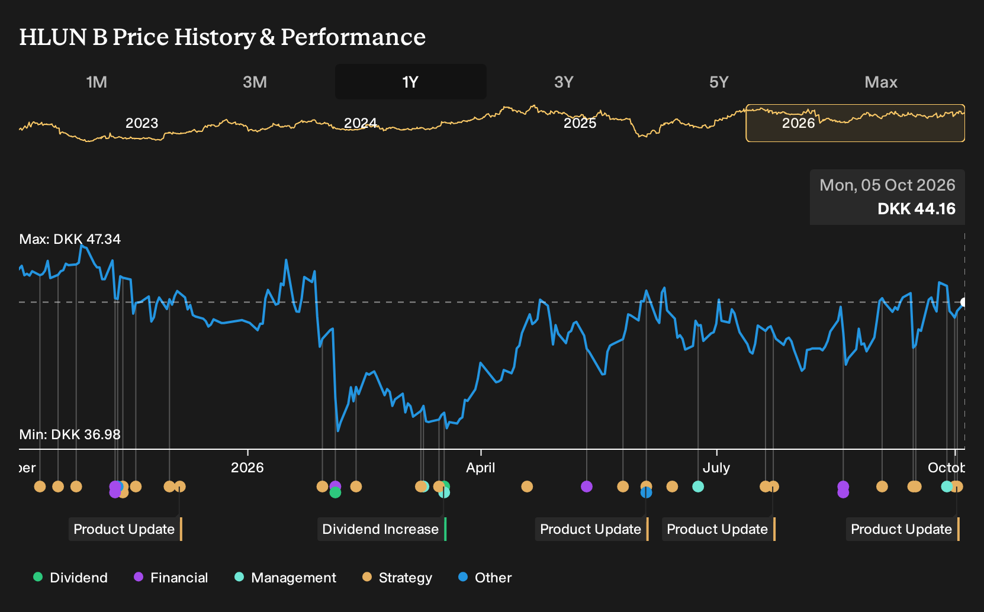984x612 pixels.
Task: Toggle Financial events in the legend
Action: pos(171,578)
